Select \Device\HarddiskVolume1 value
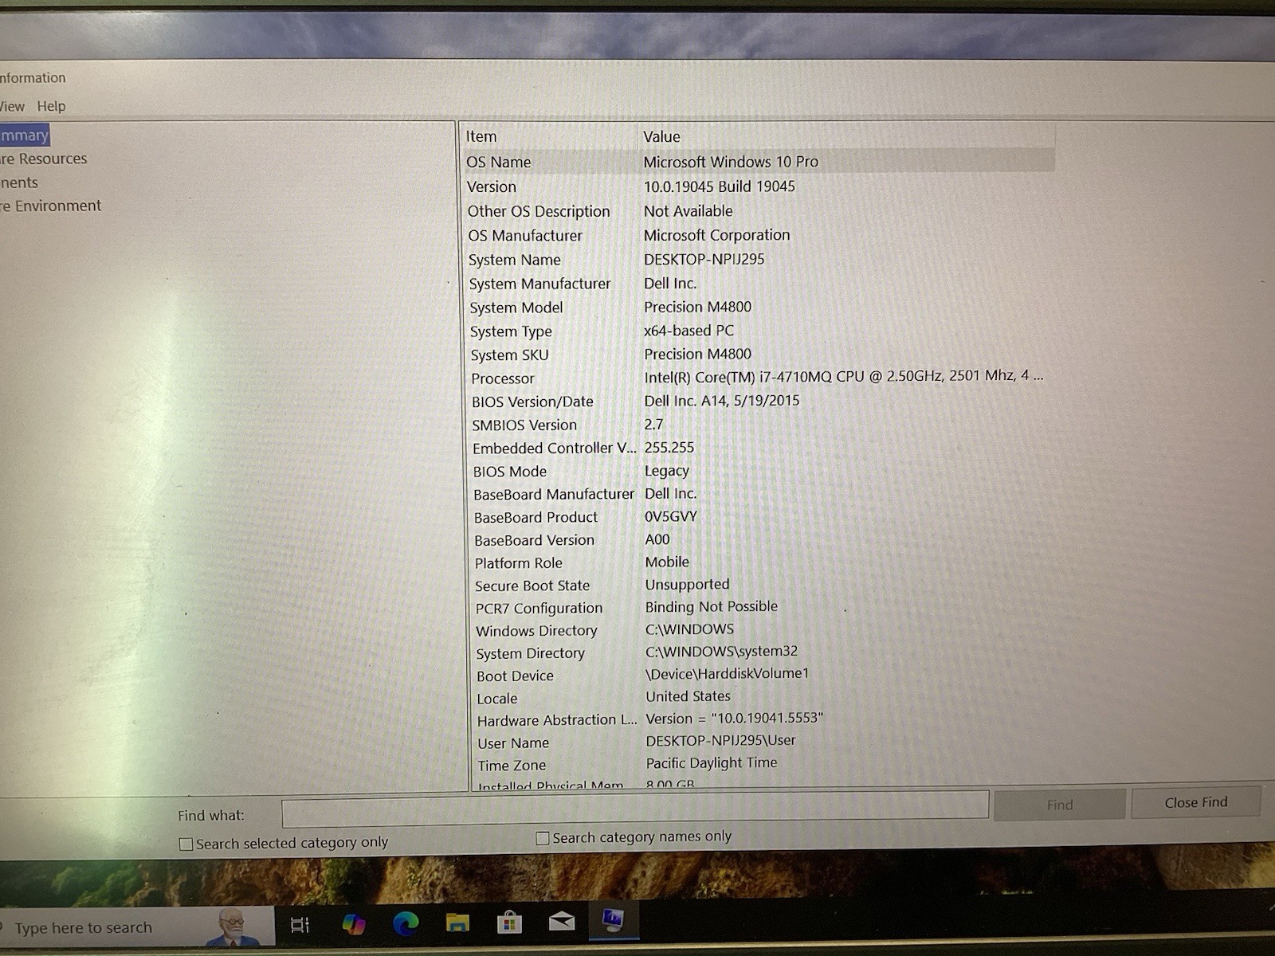This screenshot has width=1275, height=956. 728,673
